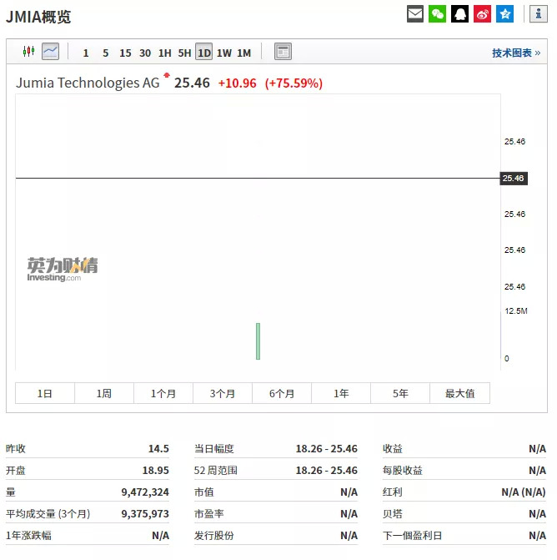Viewport: 557px width, 560px height.
Task: Click the highlighted 25.46 price label on axis
Action: click(514, 179)
